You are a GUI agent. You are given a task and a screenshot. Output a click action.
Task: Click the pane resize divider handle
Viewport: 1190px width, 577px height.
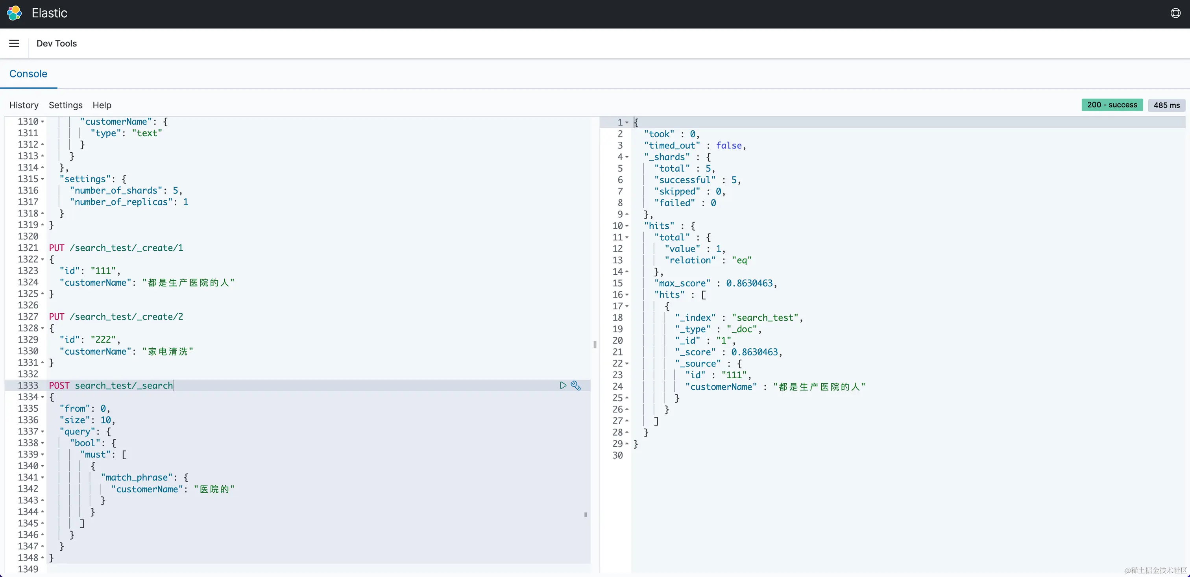click(x=595, y=344)
